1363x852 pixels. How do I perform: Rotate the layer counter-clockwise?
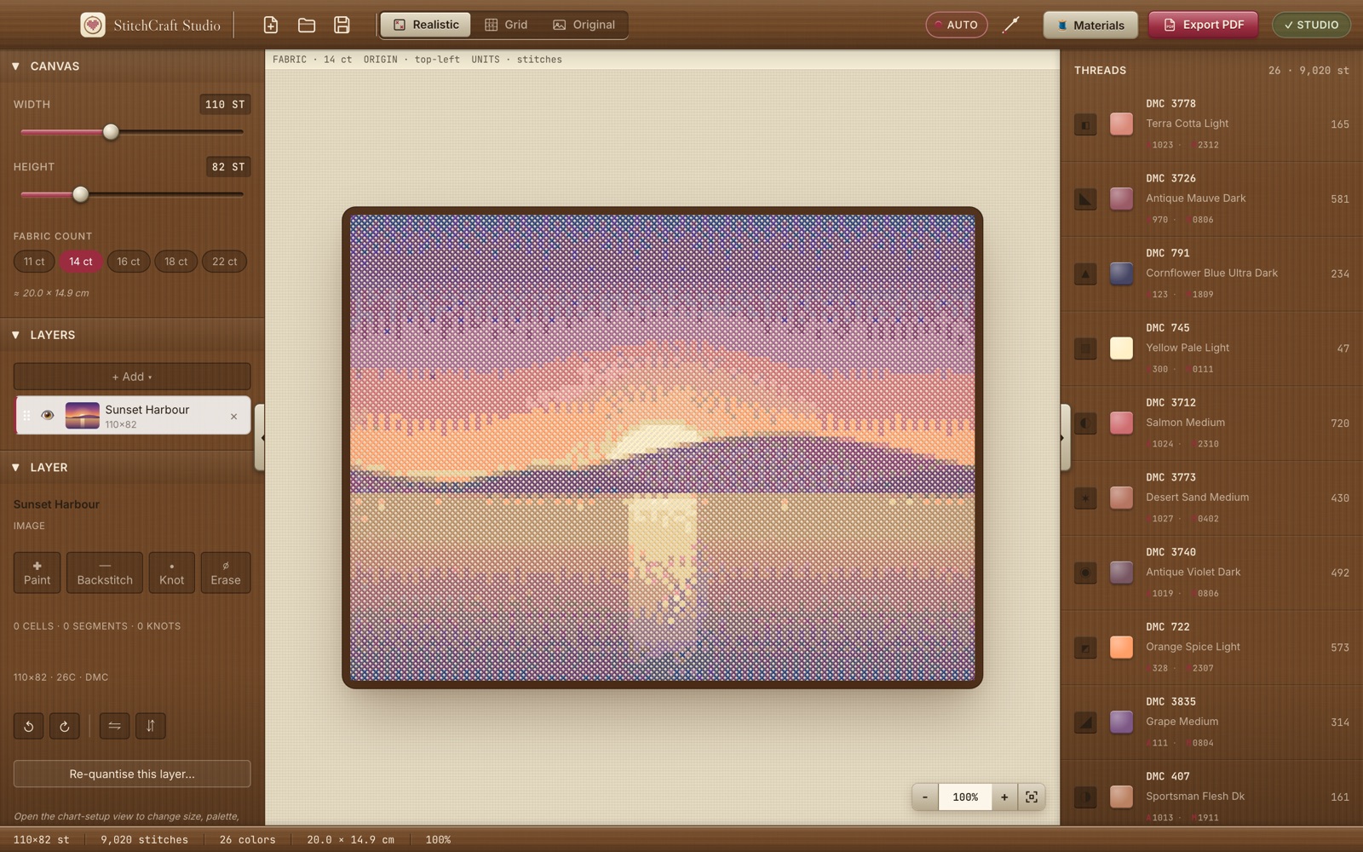(29, 726)
